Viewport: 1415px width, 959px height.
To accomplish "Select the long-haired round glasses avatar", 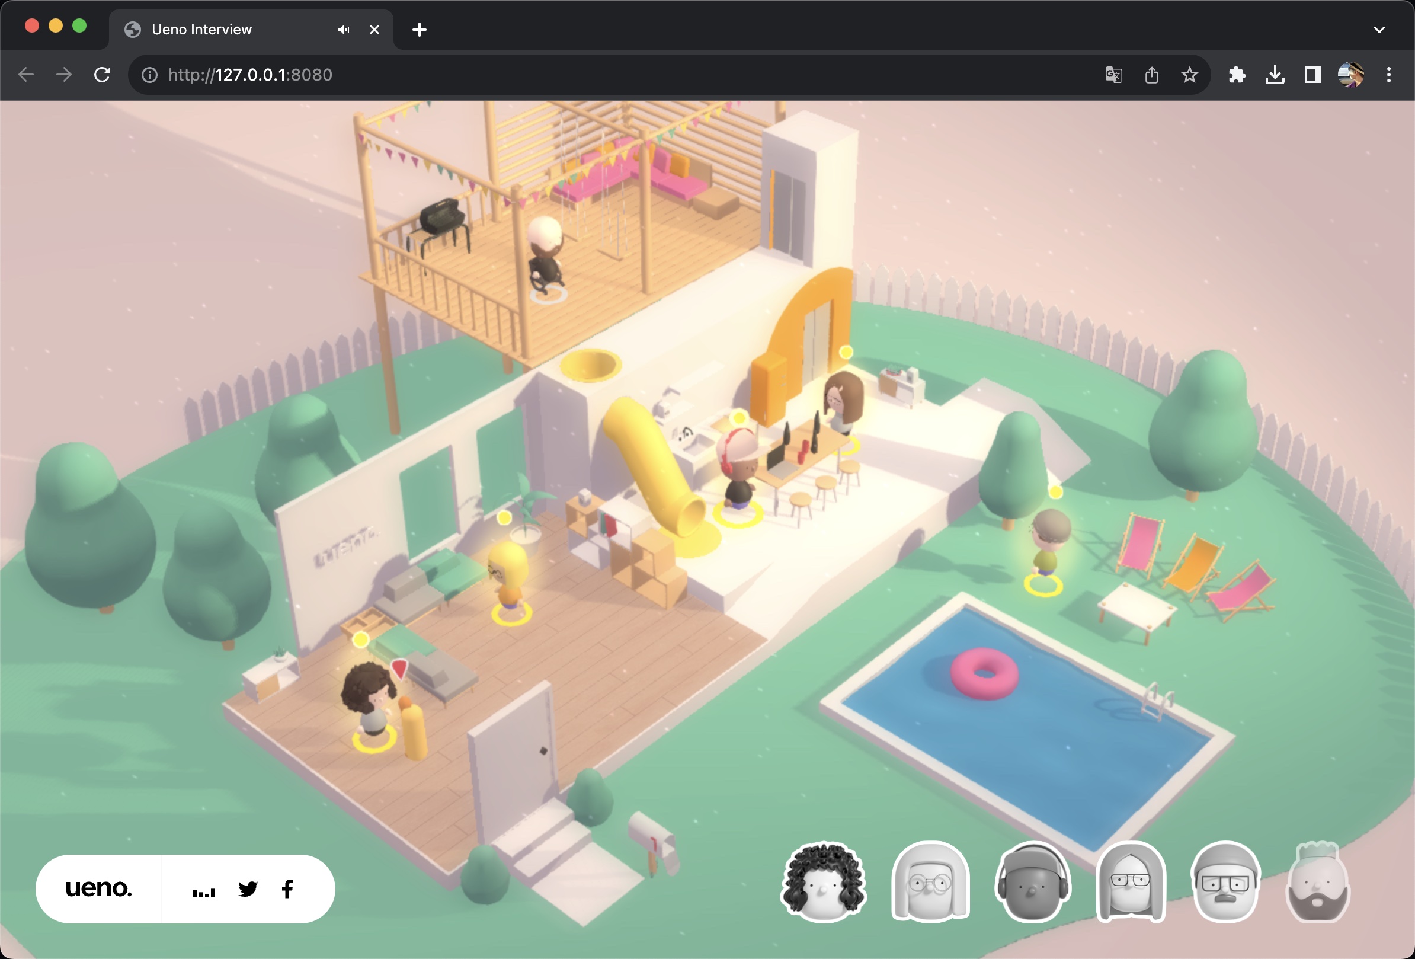I will coord(930,883).
